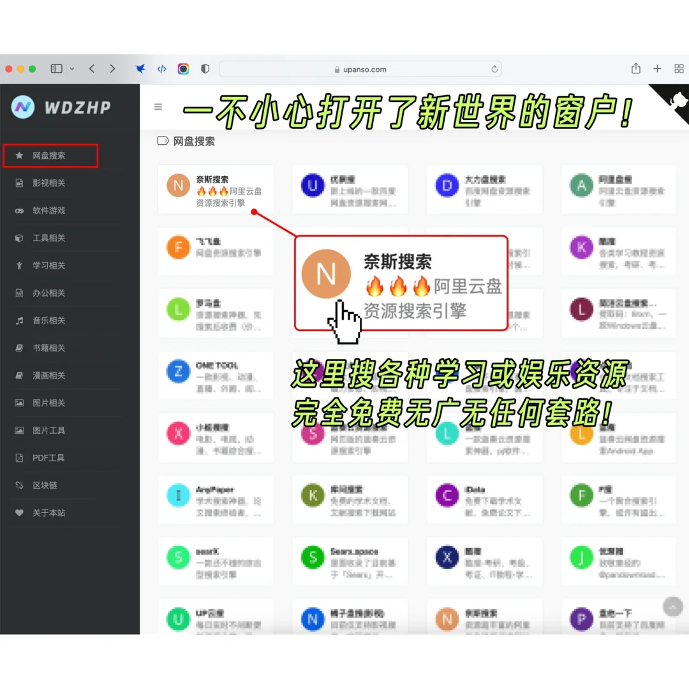Open the green A avatar card
The image size is (689, 689).
tap(619, 189)
